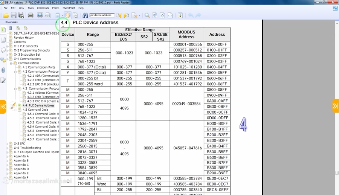This screenshot has width=339, height=195.
Task: Select the Typewriter tool icon
Action: coord(180,15)
